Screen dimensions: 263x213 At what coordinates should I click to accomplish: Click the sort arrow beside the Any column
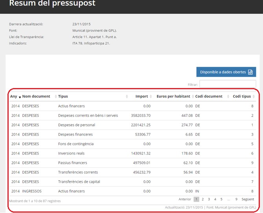coord(20,97)
